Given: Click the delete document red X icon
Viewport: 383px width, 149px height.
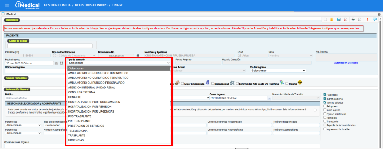Looking at the screenshot, I should point(346,19).
